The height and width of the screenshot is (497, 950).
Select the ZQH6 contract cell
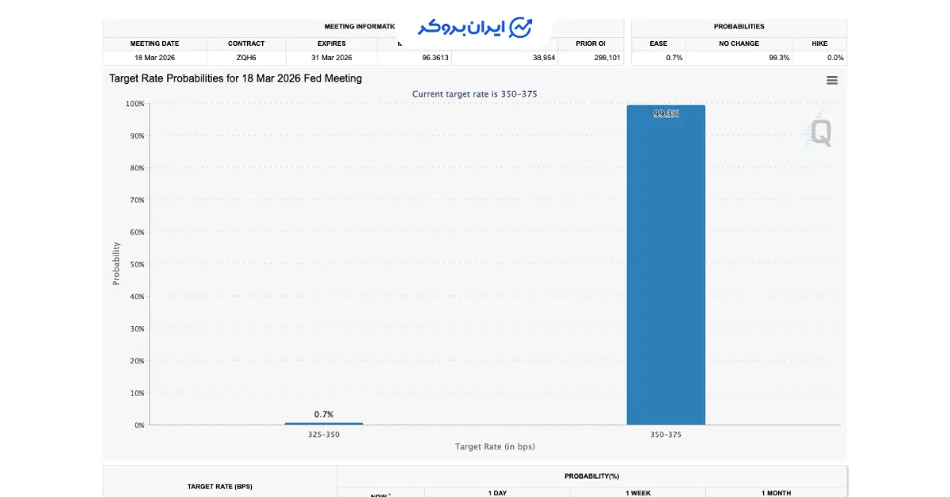(246, 58)
